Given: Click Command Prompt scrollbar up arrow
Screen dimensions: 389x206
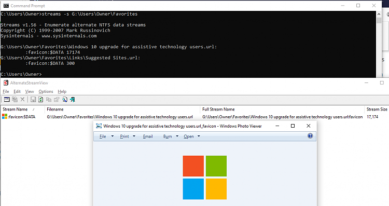Looking at the screenshot, I should [379, 14].
